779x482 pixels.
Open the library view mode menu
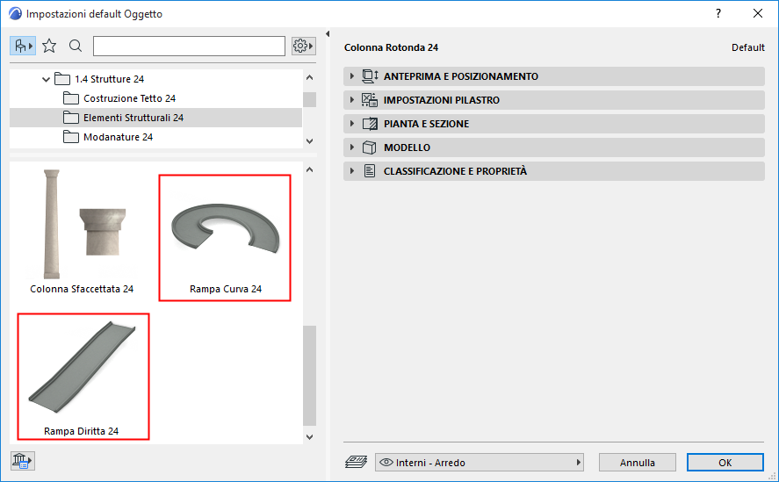pos(23,46)
